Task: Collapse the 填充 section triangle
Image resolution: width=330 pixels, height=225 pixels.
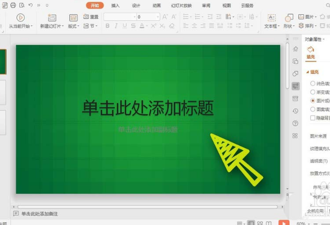Action: 307,72
